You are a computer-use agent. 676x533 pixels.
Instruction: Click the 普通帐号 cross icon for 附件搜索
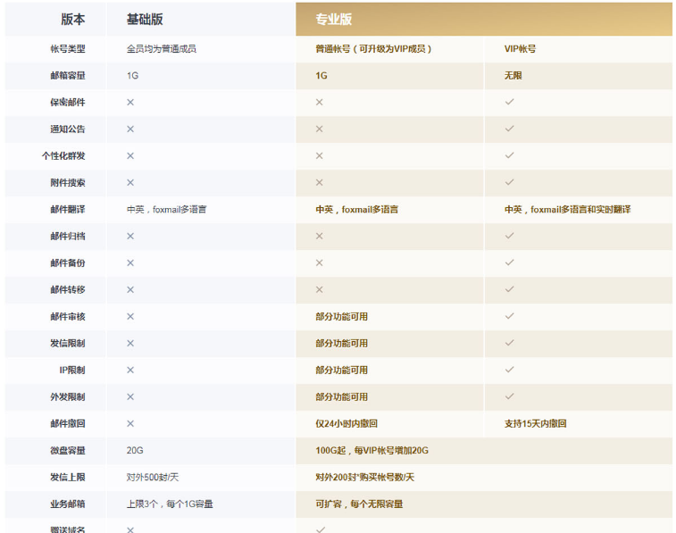319,183
